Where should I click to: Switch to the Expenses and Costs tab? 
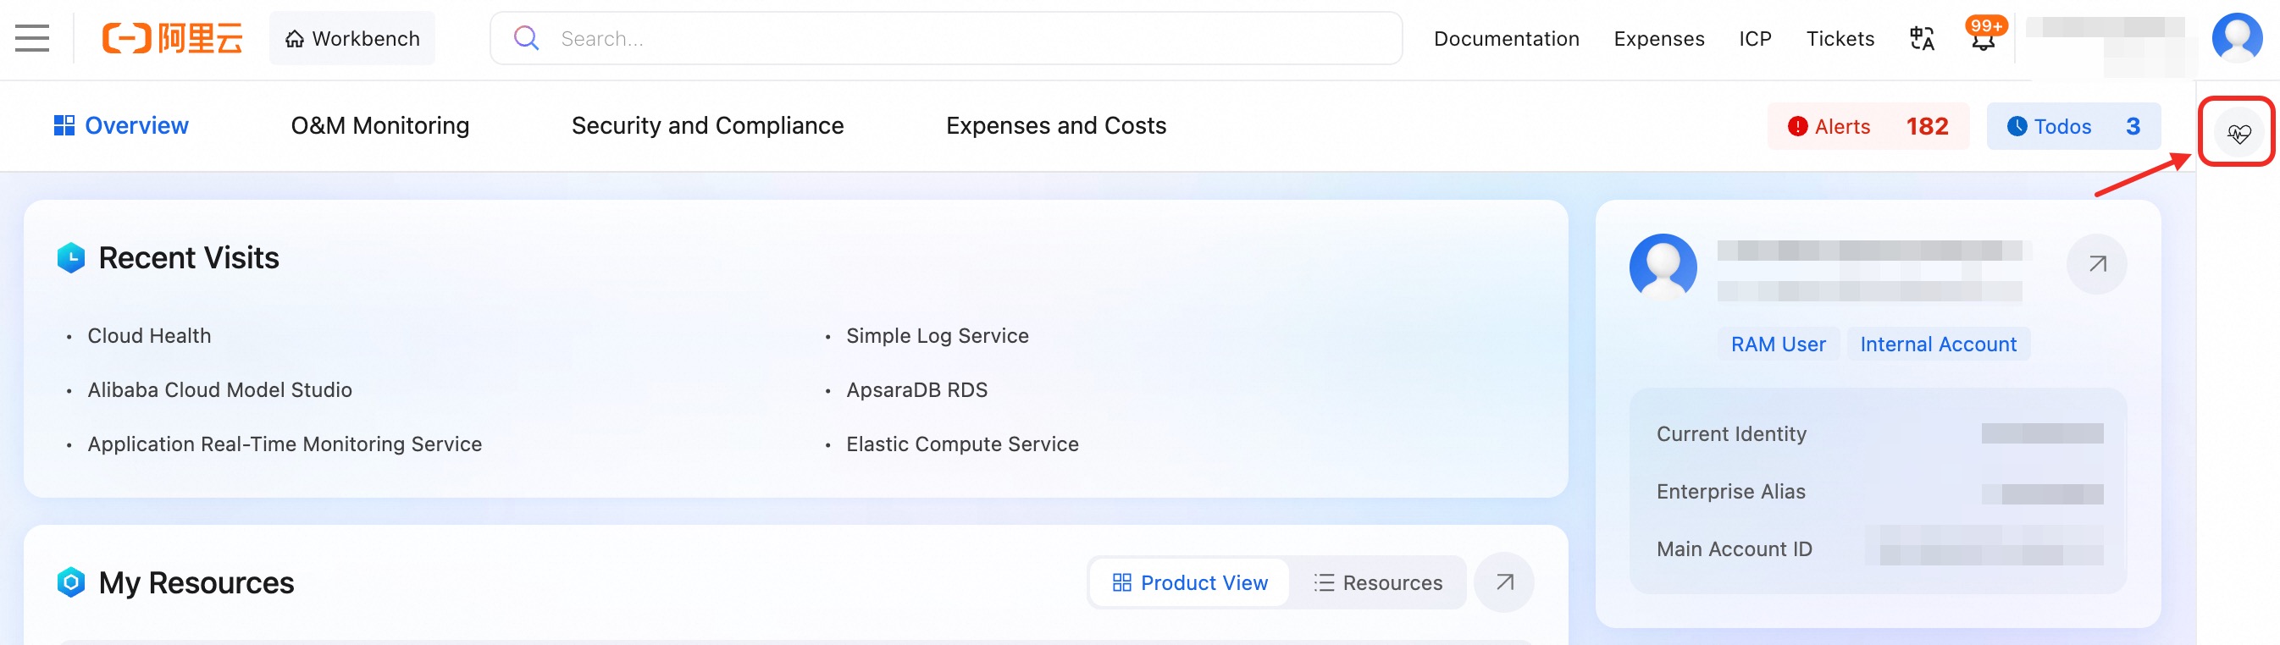[x=1056, y=125]
